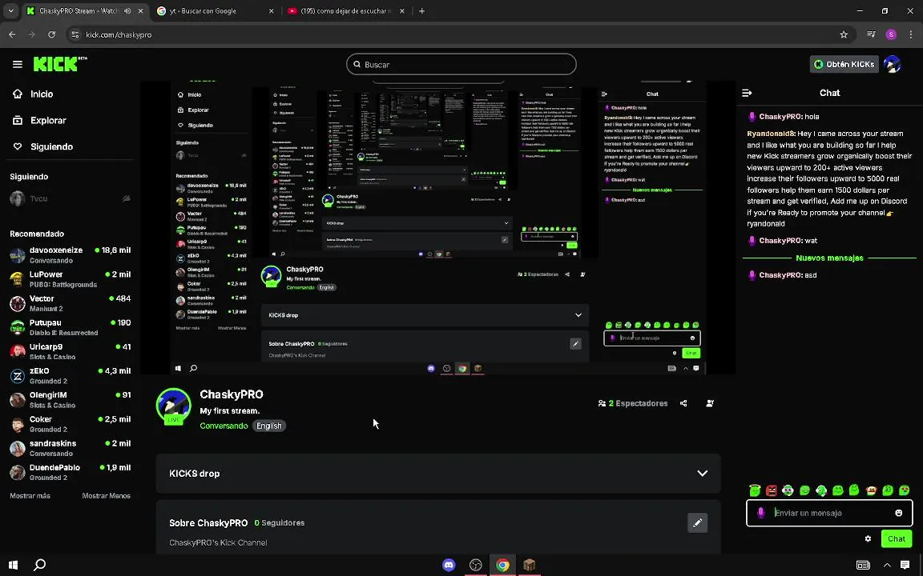Open ChaskyPRO's channel avatar with the LIVE badge
This screenshot has width=923, height=576.
(x=173, y=406)
